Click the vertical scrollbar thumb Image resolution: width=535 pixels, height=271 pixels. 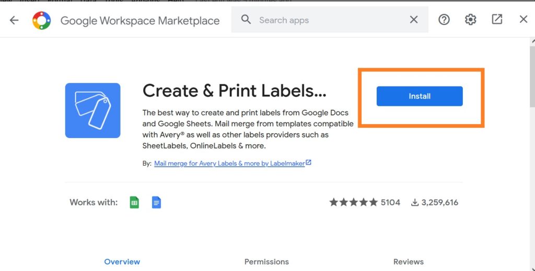(x=532, y=77)
